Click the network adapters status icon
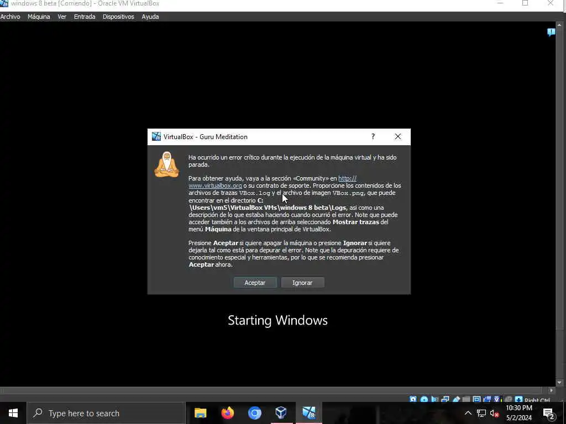The width and height of the screenshot is (566, 424). tap(446, 400)
